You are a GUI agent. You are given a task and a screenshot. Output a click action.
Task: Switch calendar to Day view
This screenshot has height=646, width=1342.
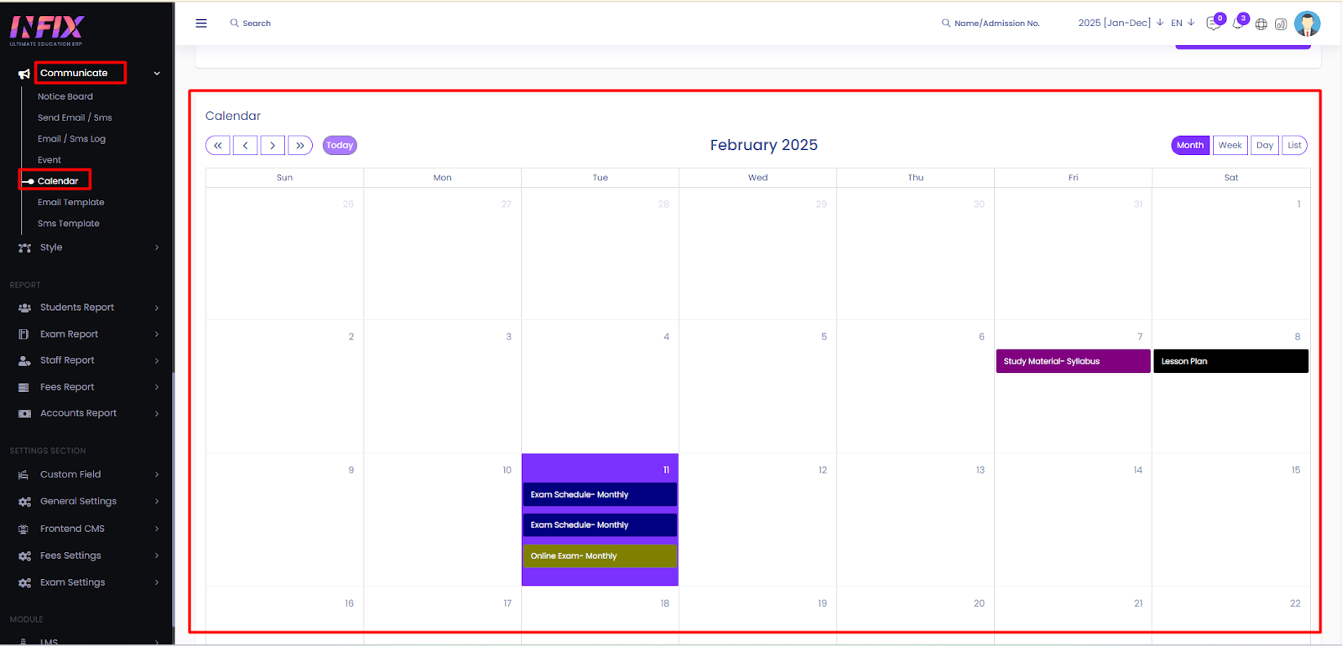[1265, 146]
